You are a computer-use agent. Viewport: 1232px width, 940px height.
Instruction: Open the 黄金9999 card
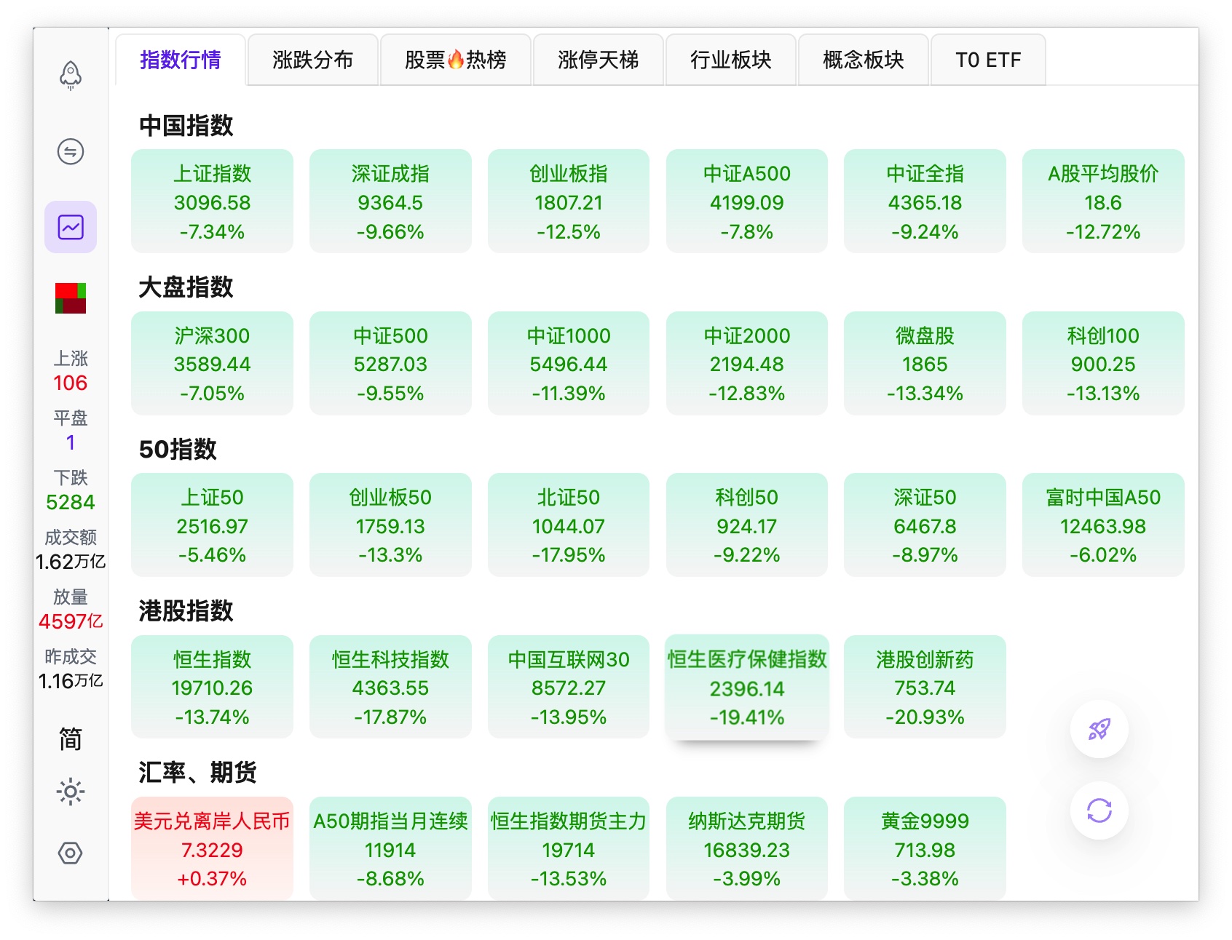[x=925, y=848]
